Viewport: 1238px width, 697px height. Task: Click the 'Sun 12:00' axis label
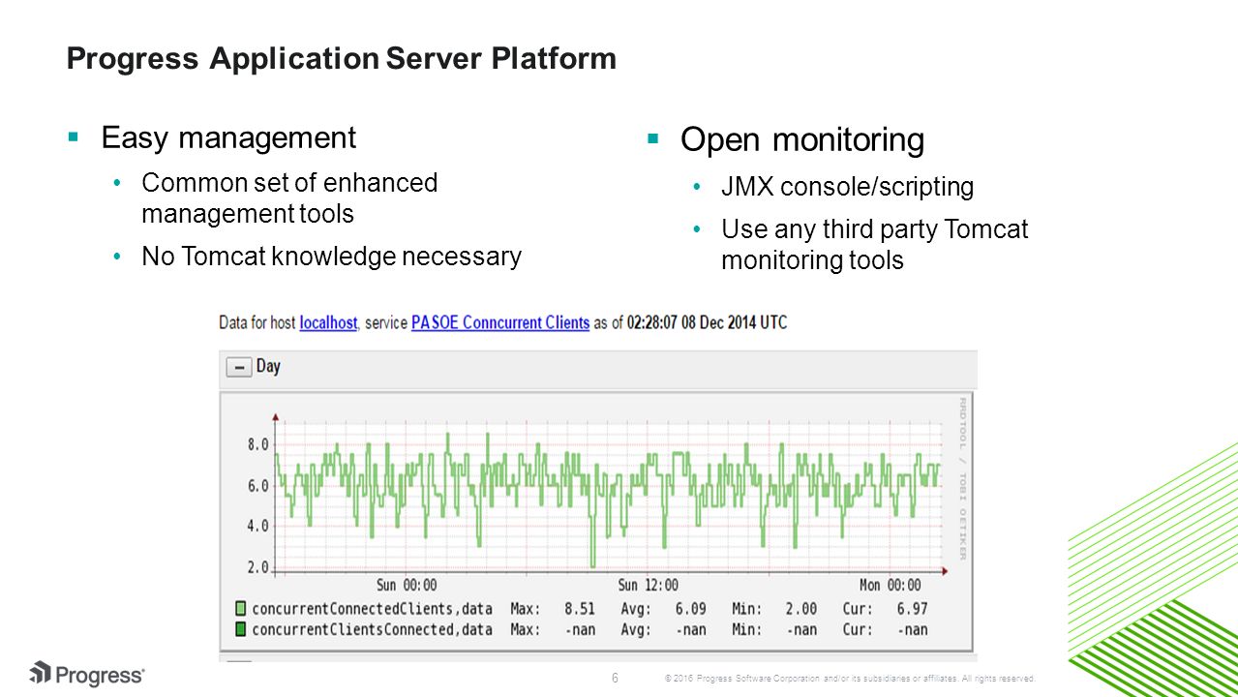coord(649,585)
